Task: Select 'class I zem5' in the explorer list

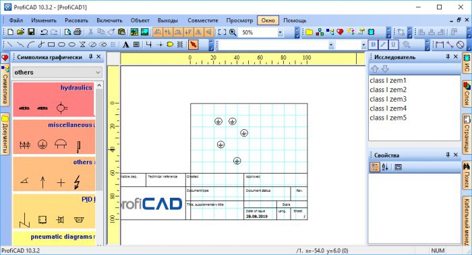Action: (388, 118)
